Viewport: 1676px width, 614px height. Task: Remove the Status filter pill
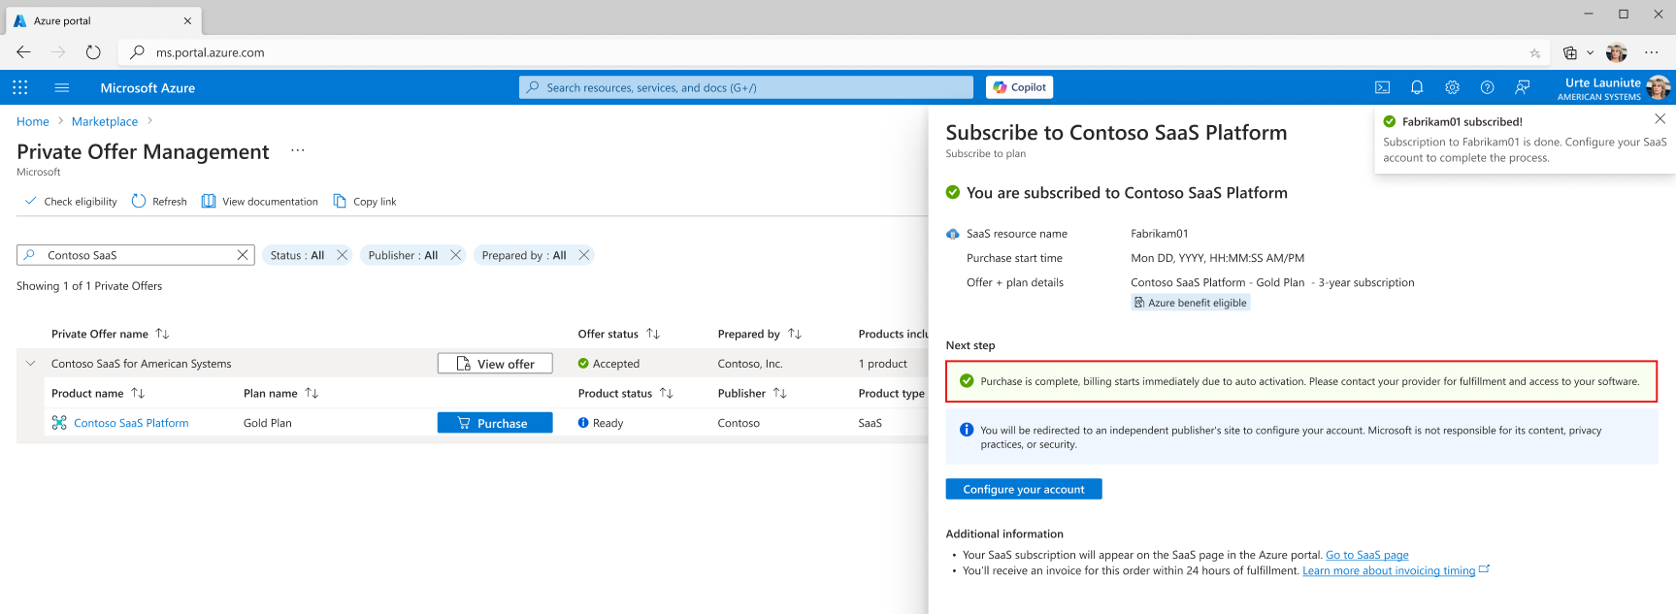click(343, 255)
